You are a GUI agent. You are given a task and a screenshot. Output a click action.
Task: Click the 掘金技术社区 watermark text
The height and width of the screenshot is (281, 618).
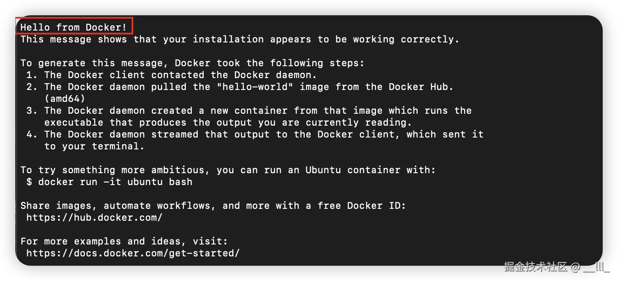pos(536,267)
